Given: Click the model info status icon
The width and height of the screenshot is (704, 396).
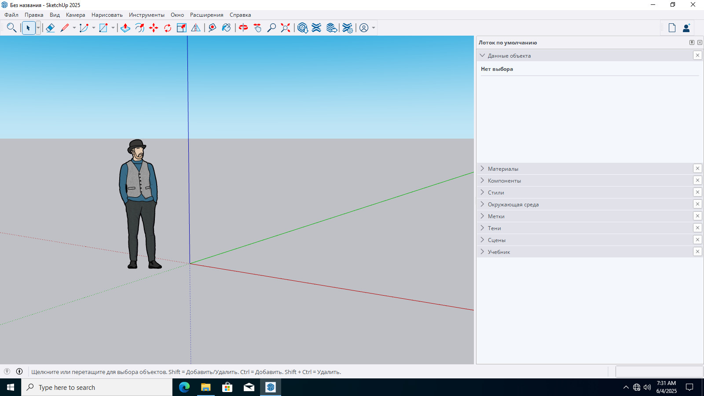Looking at the screenshot, I should 19,371.
